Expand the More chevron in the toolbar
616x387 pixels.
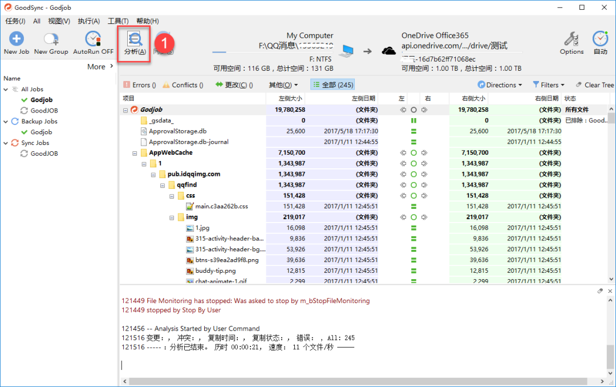112,66
